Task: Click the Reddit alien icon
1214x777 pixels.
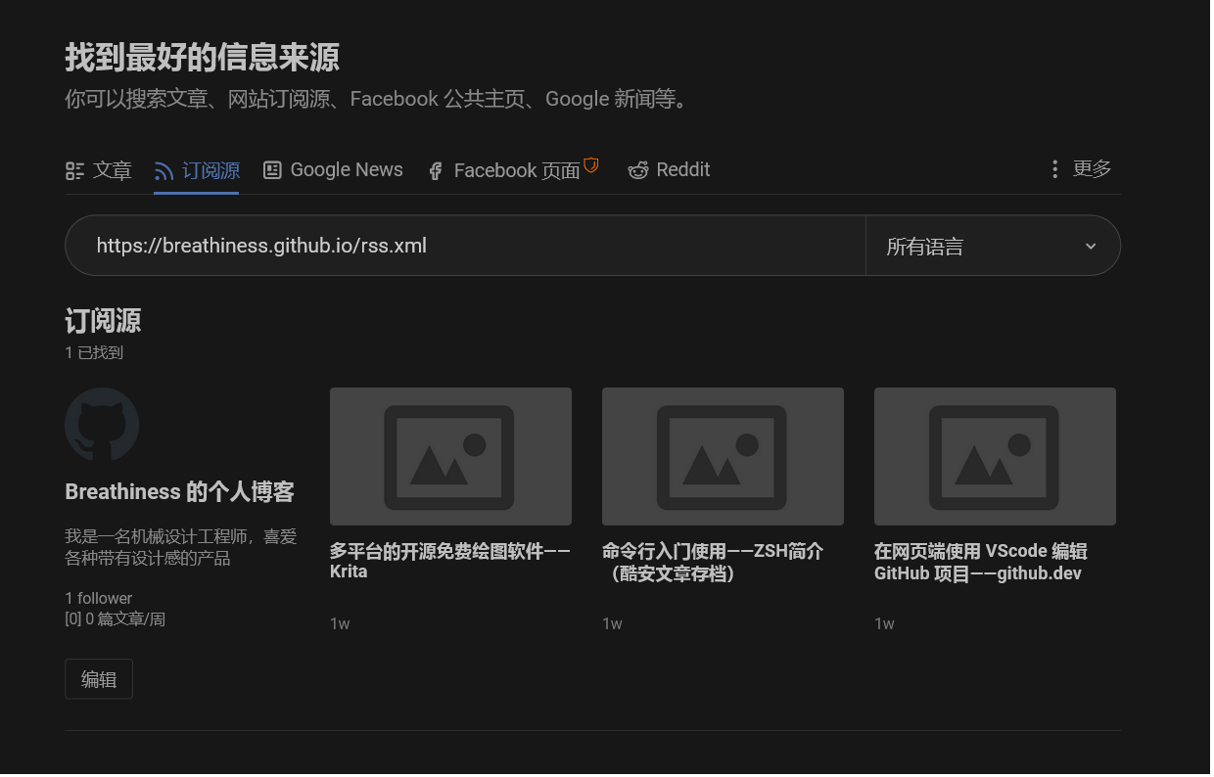Action: tap(638, 171)
